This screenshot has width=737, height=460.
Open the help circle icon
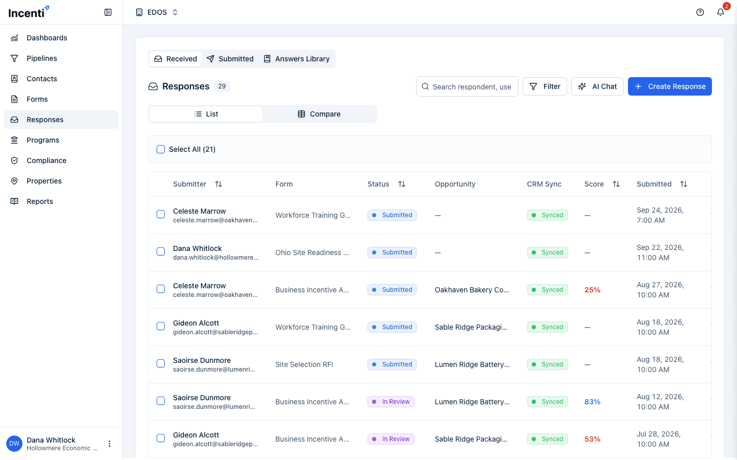click(700, 12)
